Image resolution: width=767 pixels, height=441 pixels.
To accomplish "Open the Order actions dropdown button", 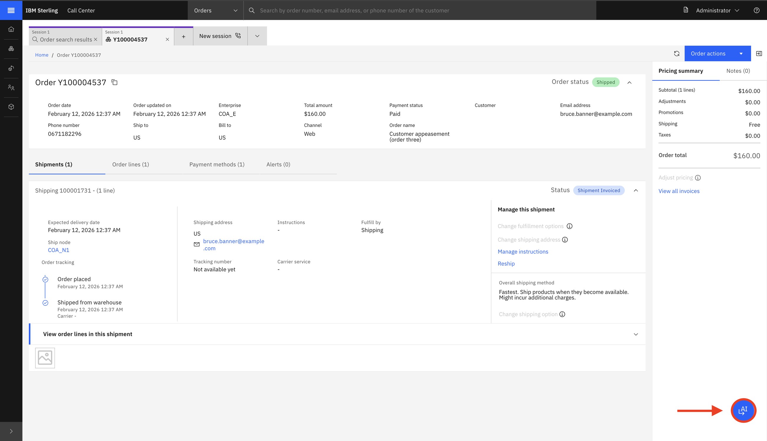I will point(717,54).
